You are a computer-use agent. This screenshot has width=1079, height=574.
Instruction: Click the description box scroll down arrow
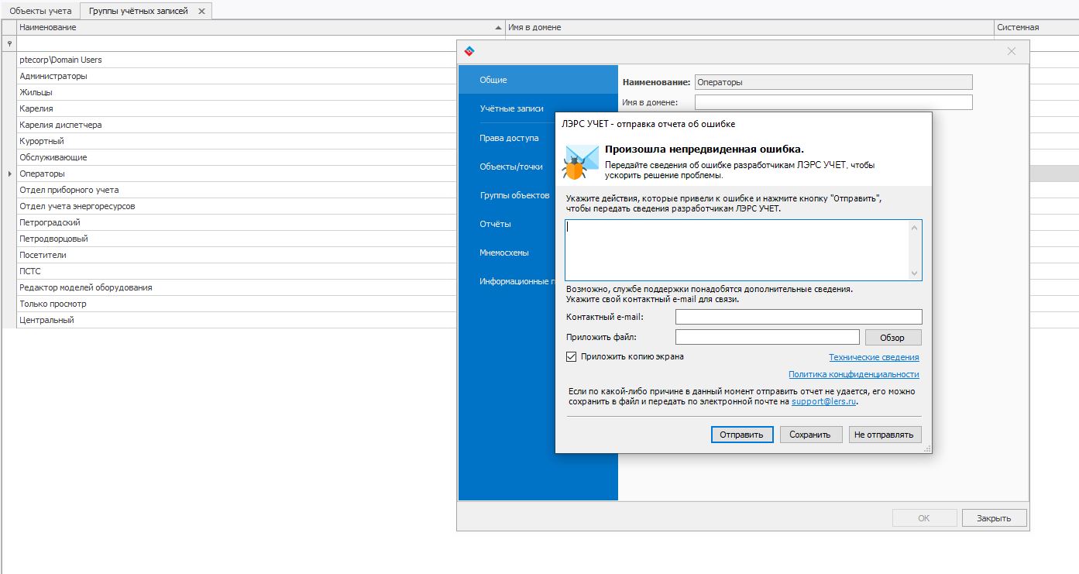(x=916, y=273)
